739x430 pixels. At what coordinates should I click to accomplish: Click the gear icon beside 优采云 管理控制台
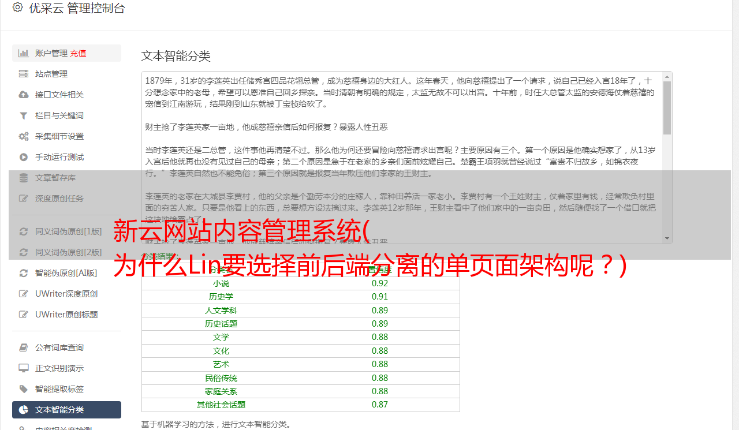click(17, 8)
